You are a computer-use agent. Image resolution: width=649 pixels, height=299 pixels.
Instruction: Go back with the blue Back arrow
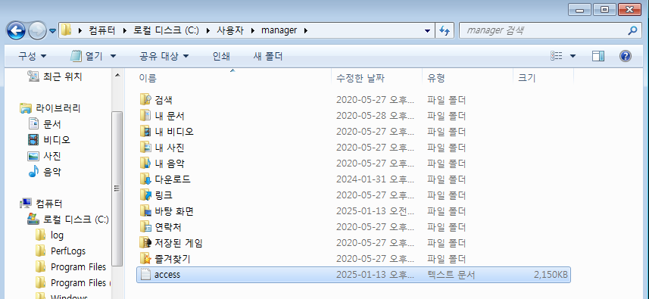point(17,30)
